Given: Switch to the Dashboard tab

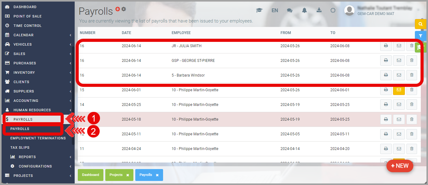Looking at the screenshot, I should pos(91,175).
